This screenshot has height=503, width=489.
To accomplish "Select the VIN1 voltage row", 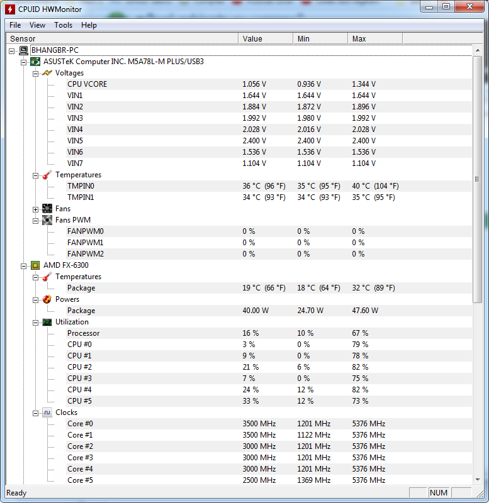I will point(269,96).
